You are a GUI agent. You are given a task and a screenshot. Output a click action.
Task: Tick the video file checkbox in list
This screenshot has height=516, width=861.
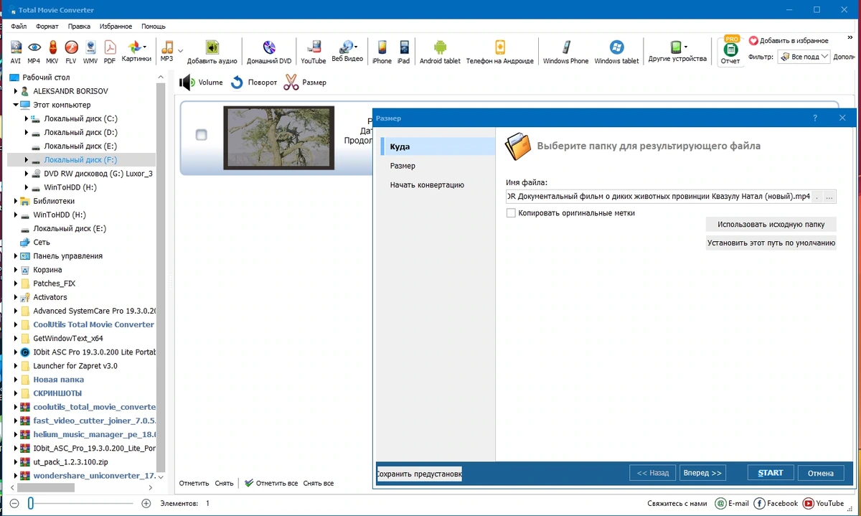pos(202,135)
